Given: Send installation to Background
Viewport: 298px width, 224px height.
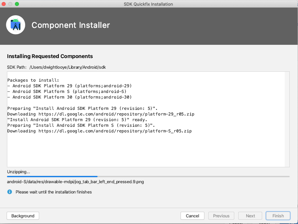Looking at the screenshot, I should [x=23, y=216].
